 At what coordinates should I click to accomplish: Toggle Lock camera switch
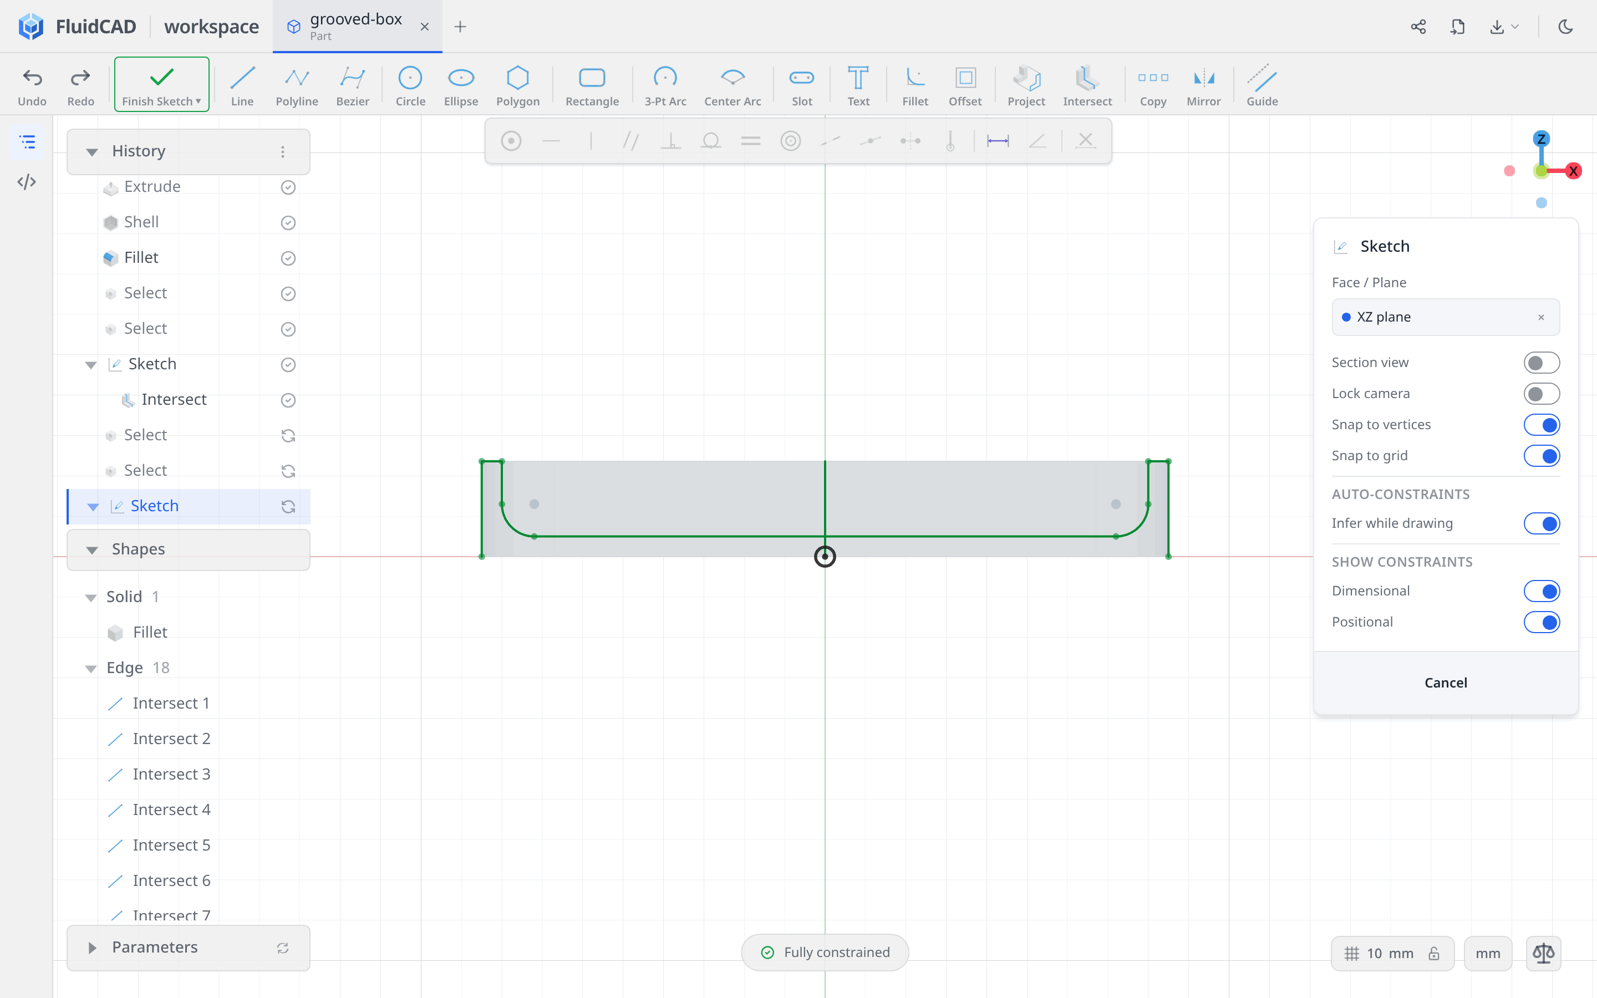click(1541, 394)
